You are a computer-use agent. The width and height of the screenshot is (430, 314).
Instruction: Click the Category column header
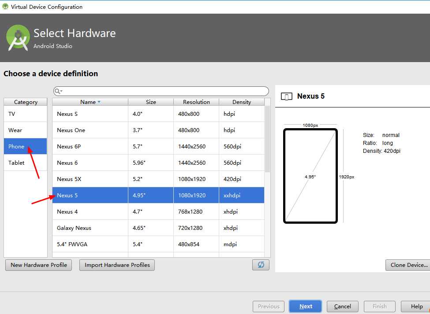[26, 102]
